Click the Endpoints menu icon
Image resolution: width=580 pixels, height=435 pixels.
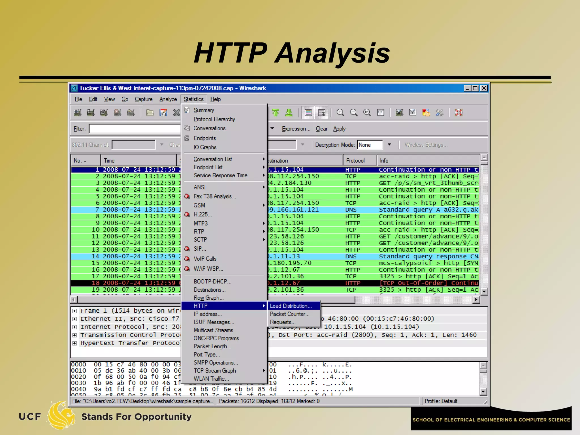point(187,138)
